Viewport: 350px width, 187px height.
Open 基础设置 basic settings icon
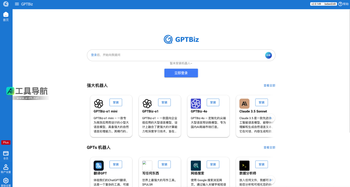tap(6, 180)
